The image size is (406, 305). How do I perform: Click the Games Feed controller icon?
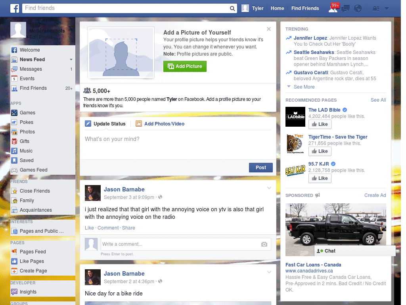[x=14, y=170]
